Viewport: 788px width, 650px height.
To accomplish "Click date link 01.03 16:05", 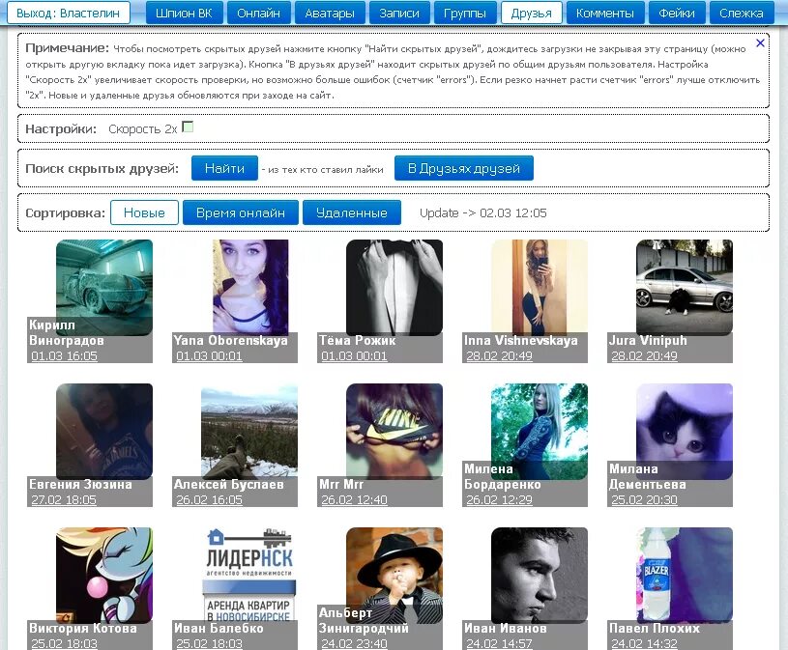I will [65, 355].
